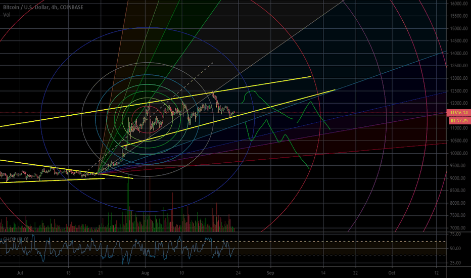This screenshot has height=278, width=471.
Task: Click the 24 date label on time axis
Action: [238, 273]
